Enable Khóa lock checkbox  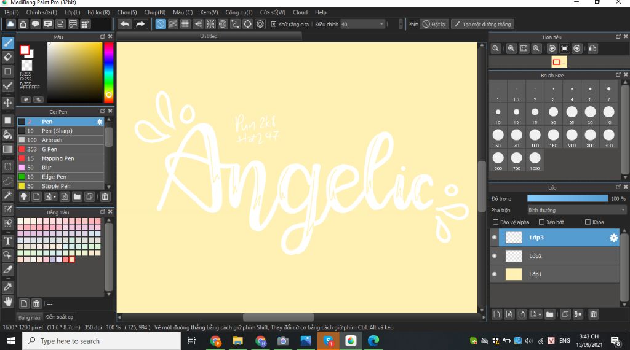pyautogui.click(x=588, y=222)
